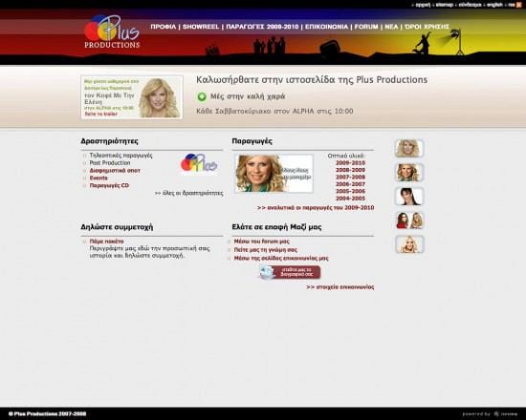Image resolution: width=526 pixels, height=420 pixels.
Task: Open the Καφέ Με Την Ελένη banner
Action: [132, 97]
